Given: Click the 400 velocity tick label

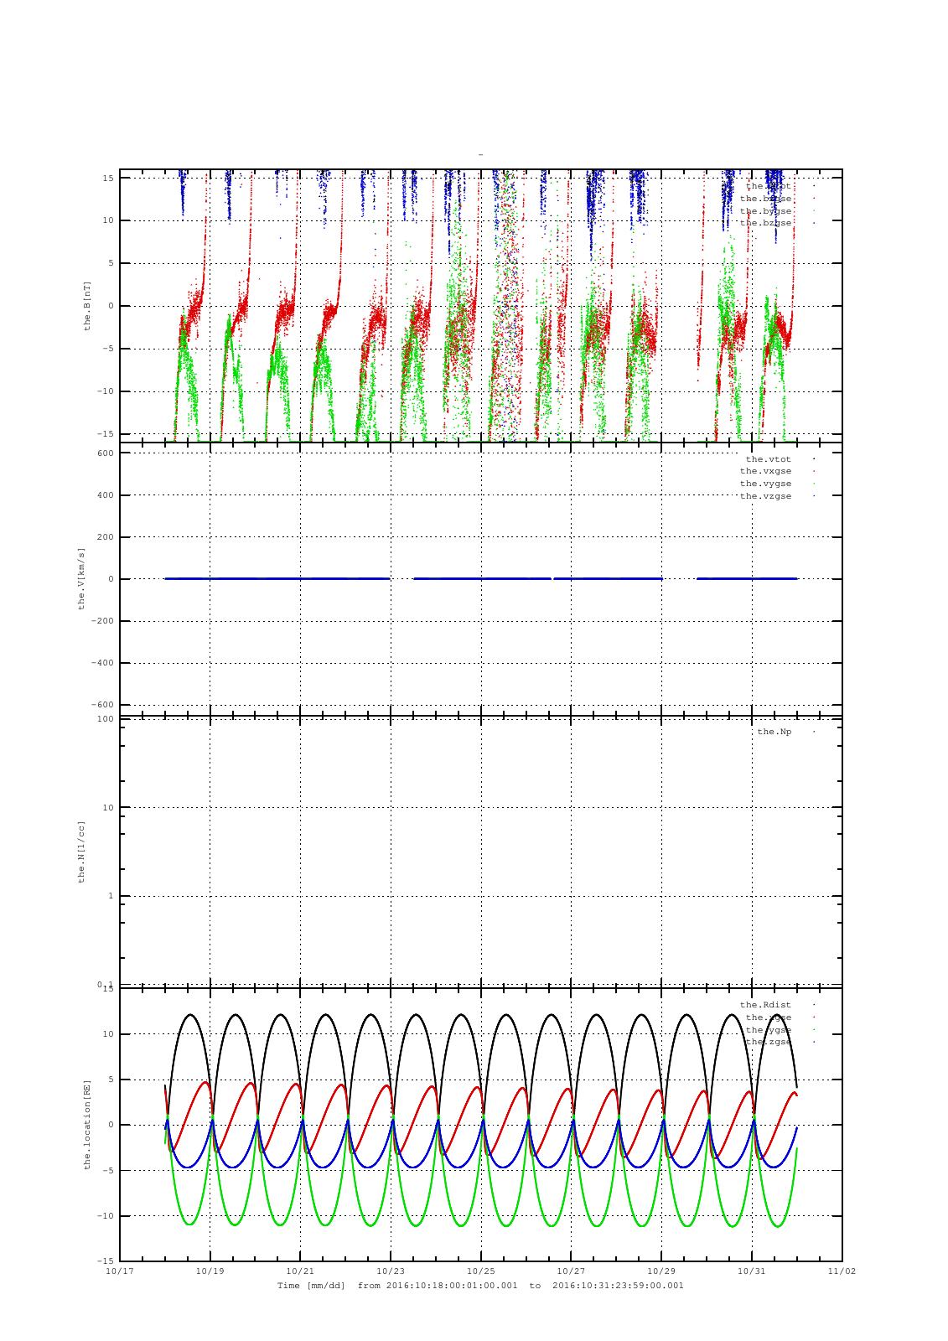Looking at the screenshot, I should [x=106, y=495].
